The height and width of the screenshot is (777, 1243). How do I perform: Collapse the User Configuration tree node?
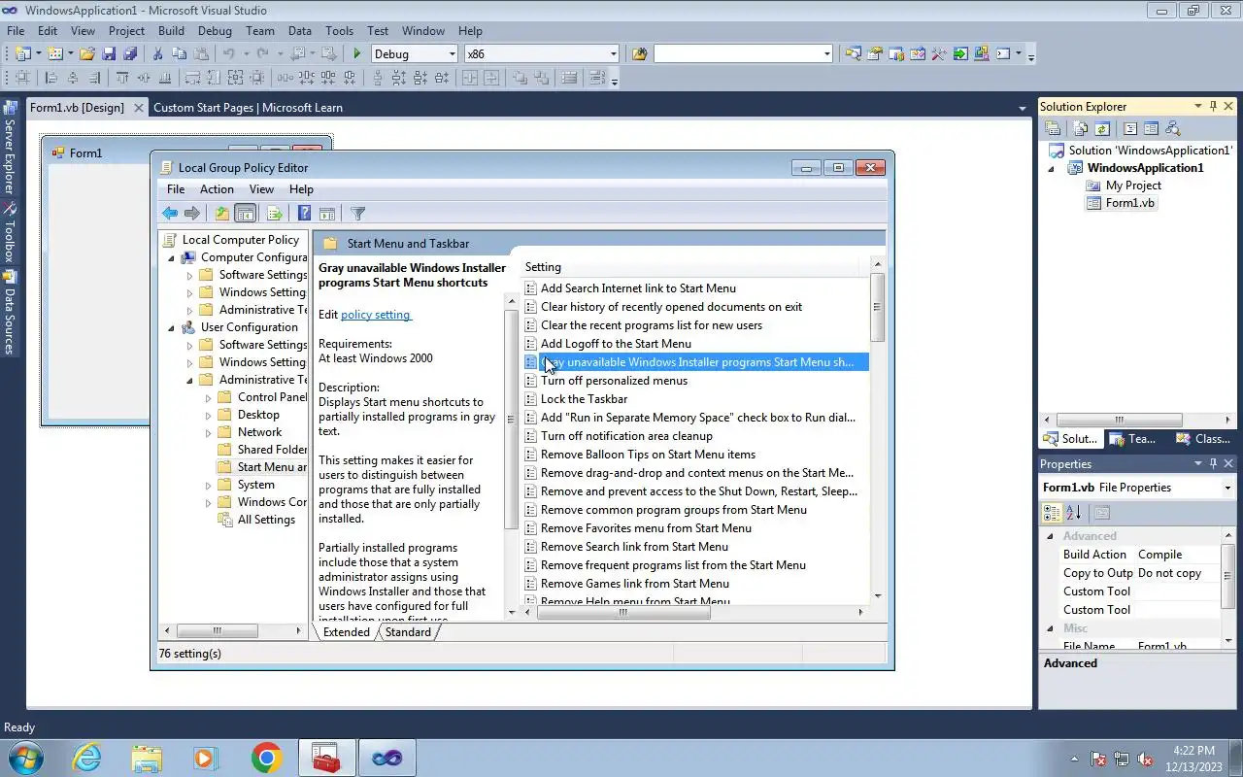pos(172,328)
